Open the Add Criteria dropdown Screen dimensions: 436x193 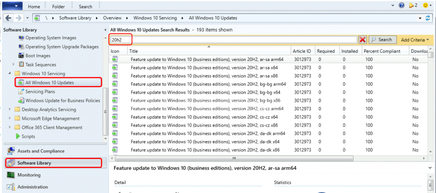pos(415,40)
